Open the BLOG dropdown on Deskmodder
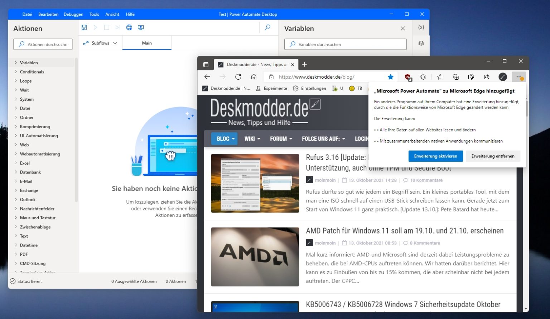This screenshot has height=319, width=550. (x=224, y=139)
